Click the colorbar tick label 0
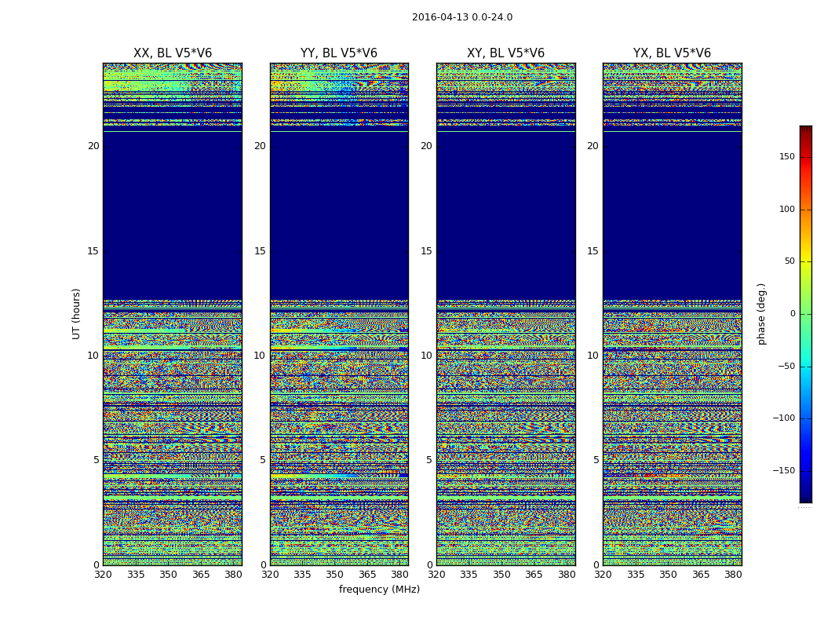Image resolution: width=824 pixels, height=628 pixels. (x=792, y=314)
